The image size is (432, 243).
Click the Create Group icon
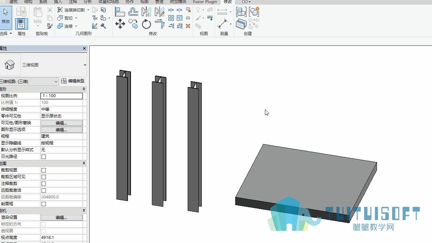pos(254,12)
